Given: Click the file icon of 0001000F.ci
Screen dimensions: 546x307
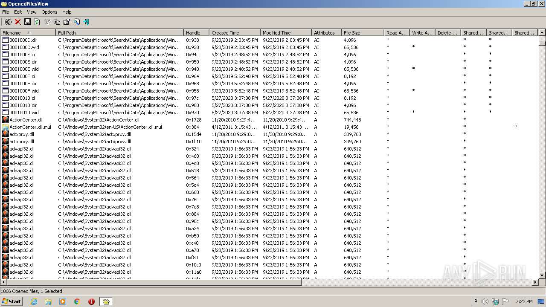Looking at the screenshot, I should (6, 76).
